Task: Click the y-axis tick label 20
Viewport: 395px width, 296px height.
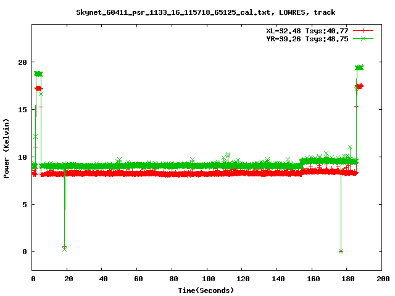Action: (x=22, y=62)
